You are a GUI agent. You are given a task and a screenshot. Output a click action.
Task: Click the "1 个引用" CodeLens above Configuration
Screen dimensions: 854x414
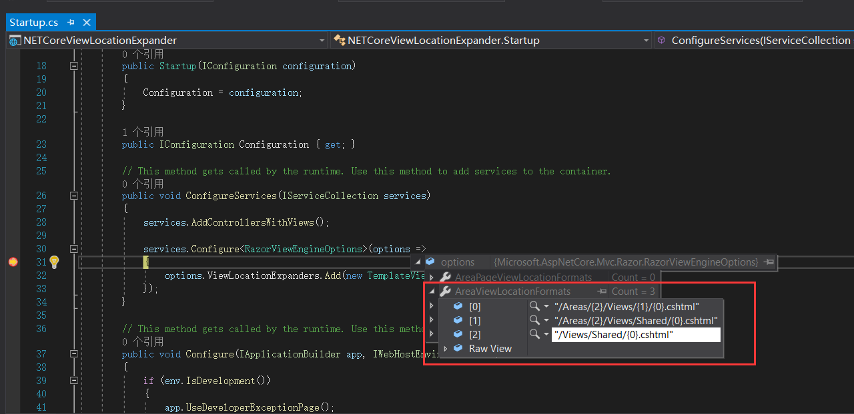(x=143, y=132)
